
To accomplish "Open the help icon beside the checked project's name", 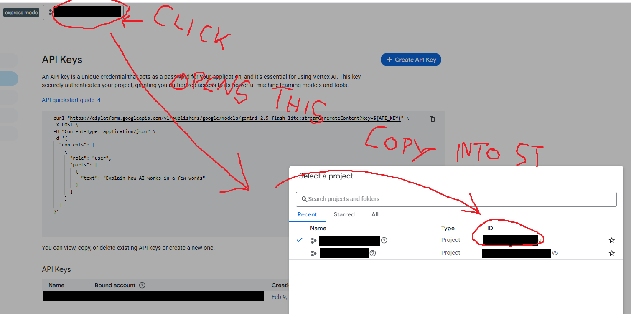I will pyautogui.click(x=384, y=240).
